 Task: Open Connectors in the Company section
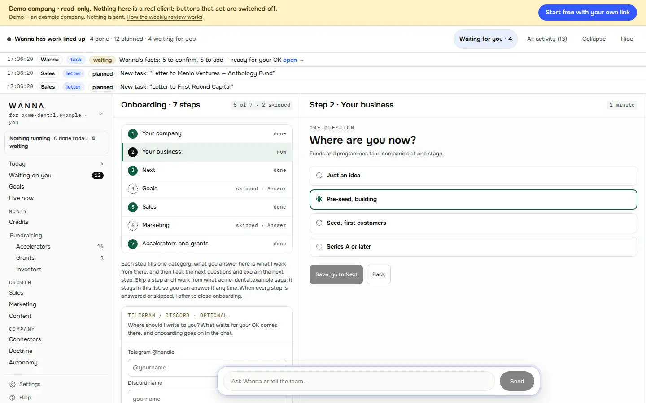tap(56, 339)
